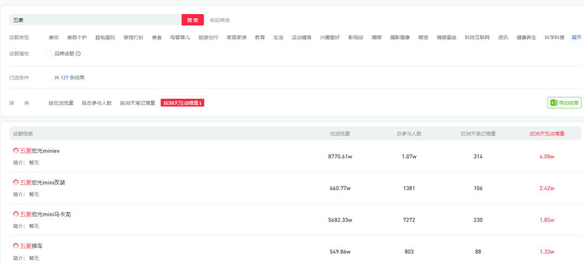
Task: Select the 314 note increase value
Action: [x=478, y=157]
